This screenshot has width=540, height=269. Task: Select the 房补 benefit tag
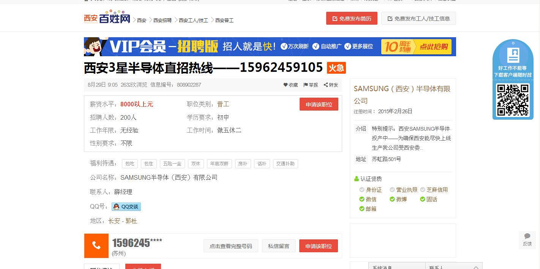(x=243, y=164)
